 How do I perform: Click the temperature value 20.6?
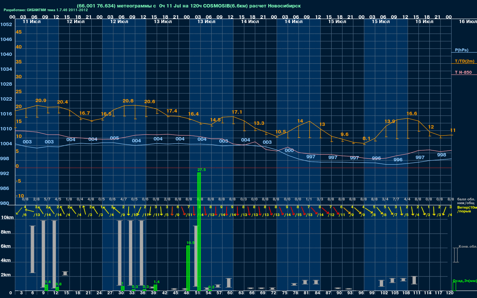150,102
